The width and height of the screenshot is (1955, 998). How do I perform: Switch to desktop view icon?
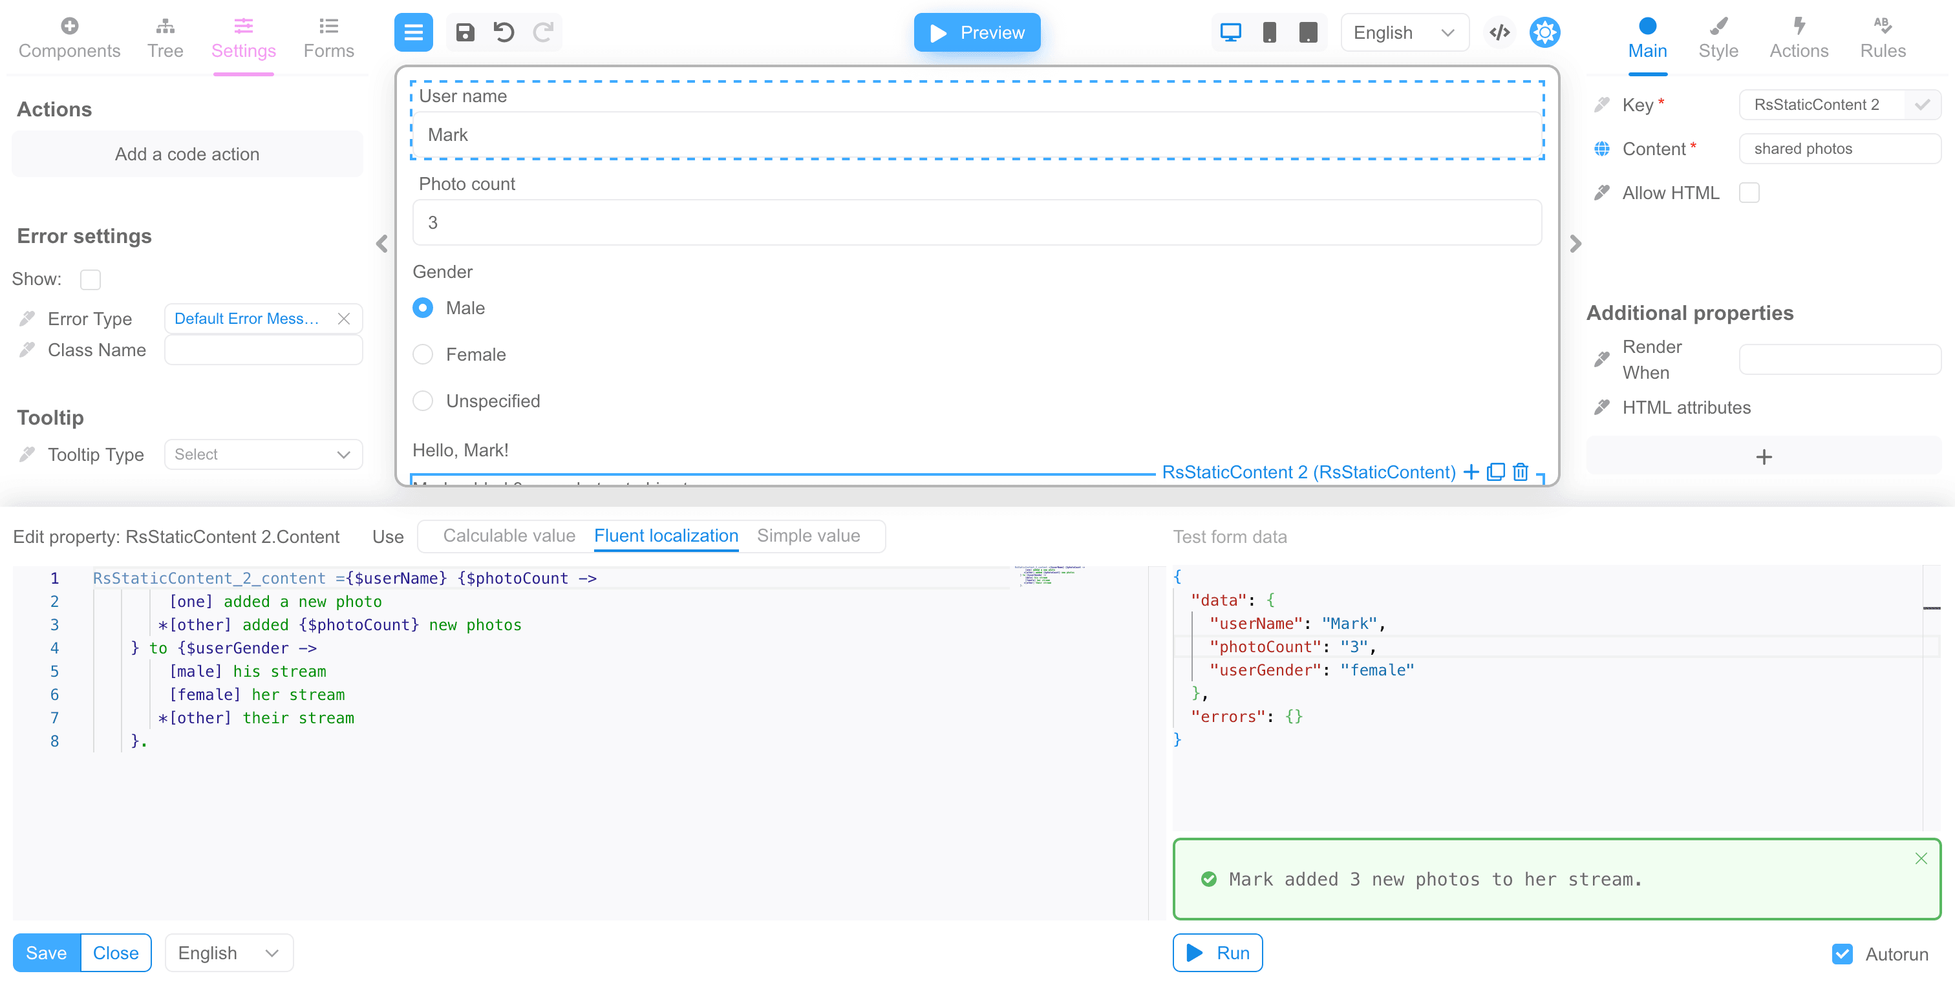pos(1230,32)
